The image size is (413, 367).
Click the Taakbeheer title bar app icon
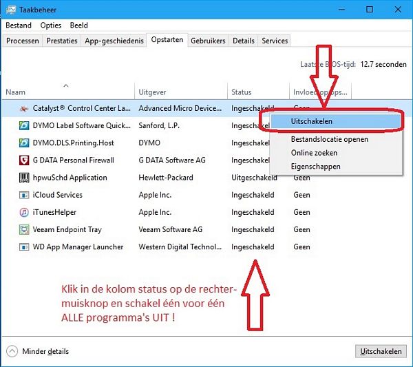11,10
